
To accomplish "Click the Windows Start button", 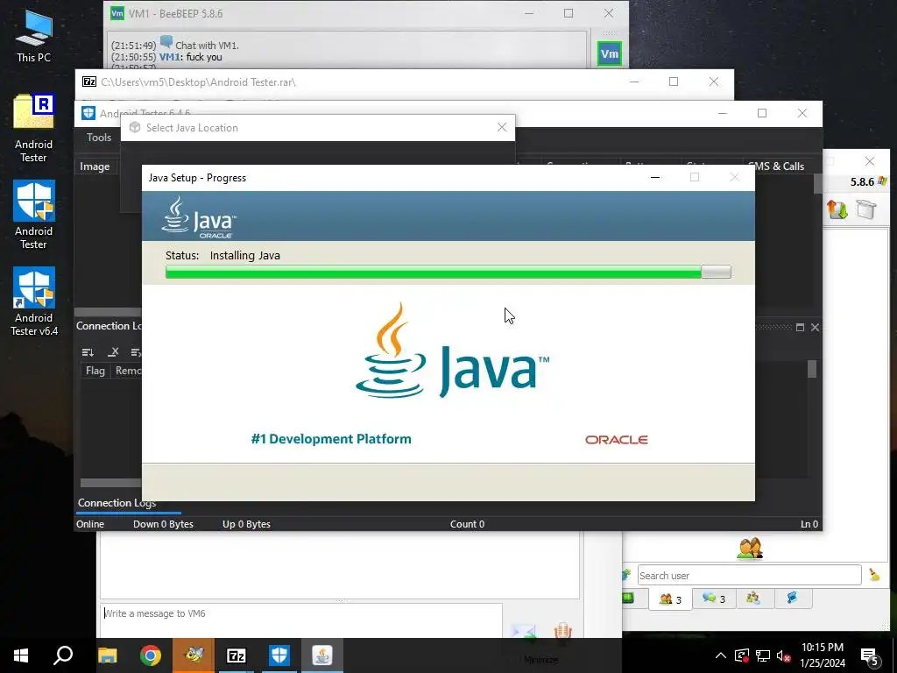I will [21, 655].
